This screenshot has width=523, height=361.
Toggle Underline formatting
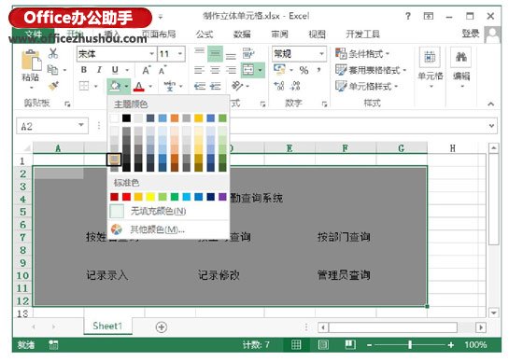tap(115, 70)
